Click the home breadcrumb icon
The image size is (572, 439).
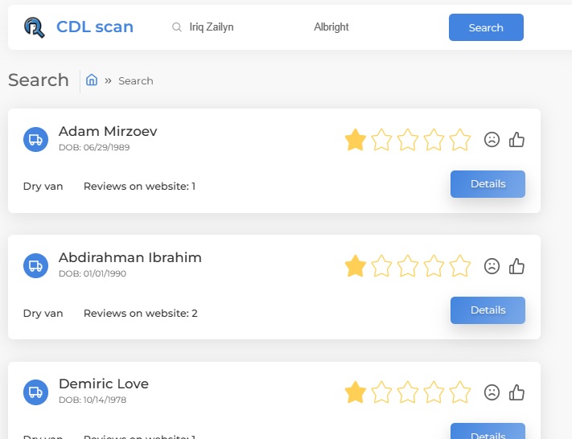coord(92,80)
